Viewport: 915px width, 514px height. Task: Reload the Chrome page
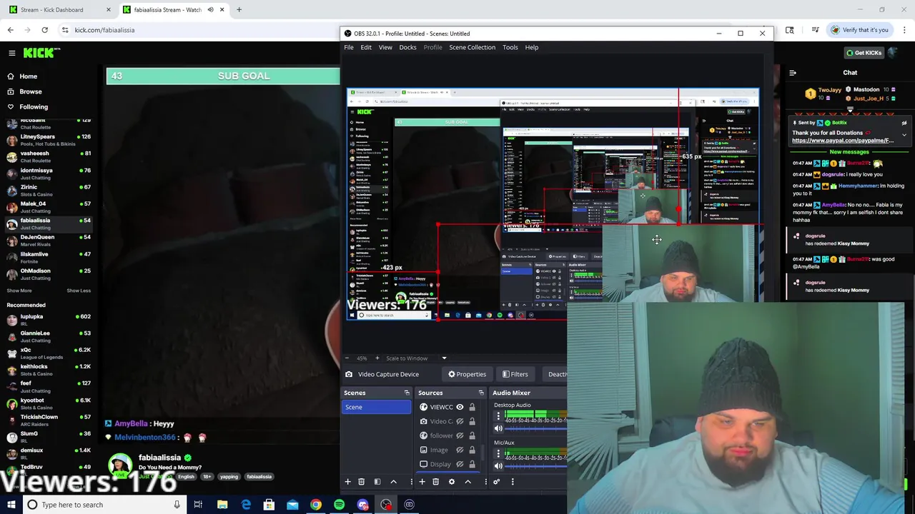pyautogui.click(x=44, y=30)
